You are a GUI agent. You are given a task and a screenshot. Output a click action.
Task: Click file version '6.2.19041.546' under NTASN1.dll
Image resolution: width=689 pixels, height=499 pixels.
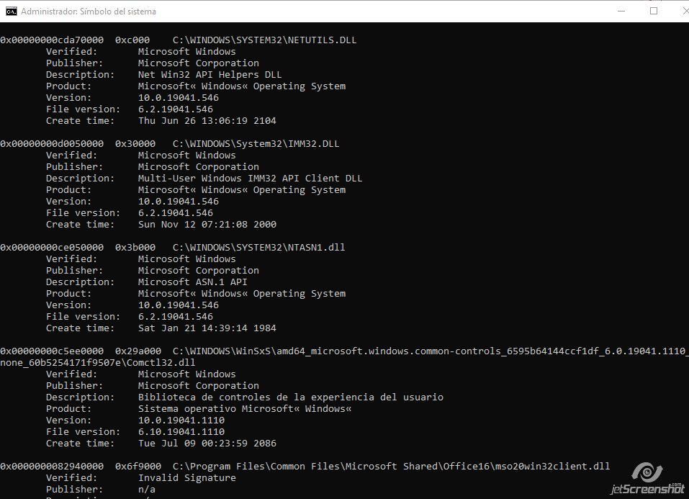176,317
